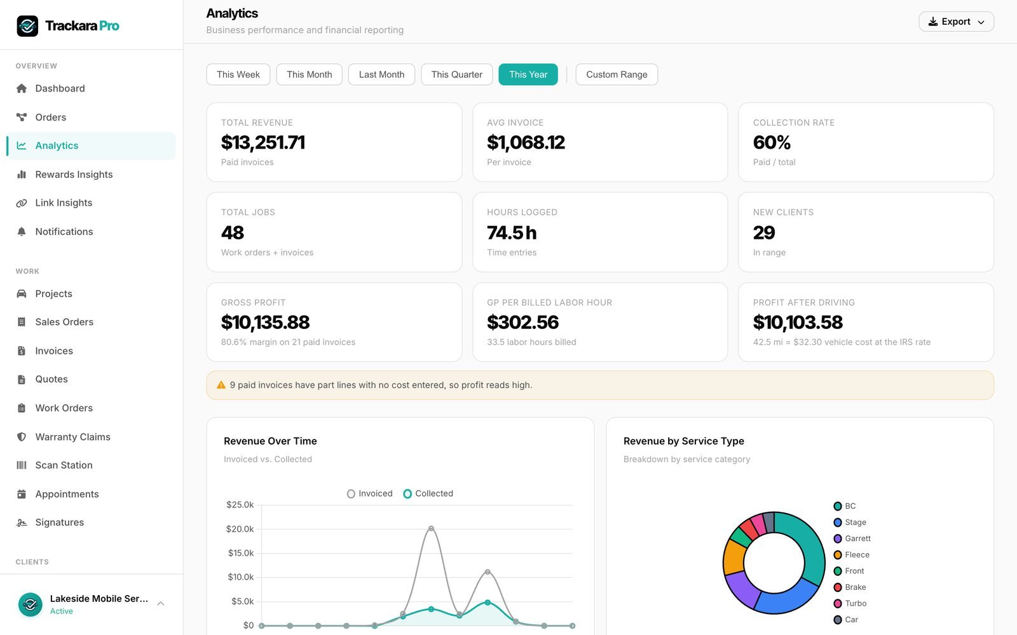Click the Link Insights chain icon
Screen dimensions: 1017x635
(x=22, y=203)
